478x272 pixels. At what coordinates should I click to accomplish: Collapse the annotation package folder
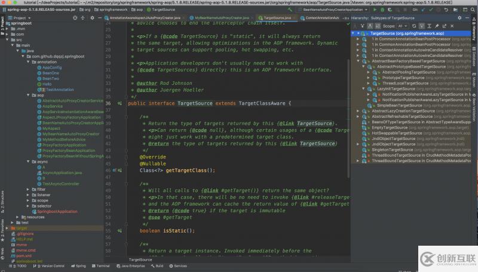[x=27, y=62]
